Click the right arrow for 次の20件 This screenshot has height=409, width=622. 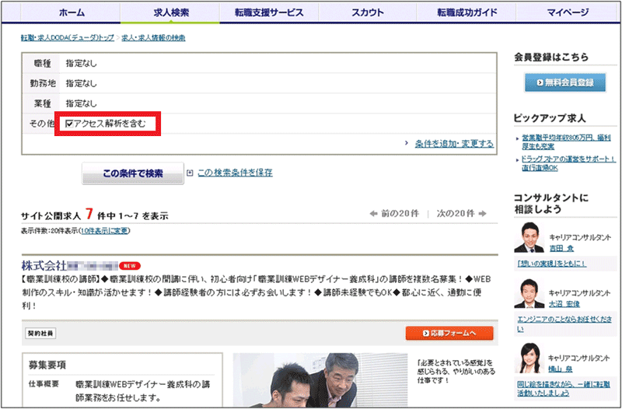coord(482,214)
